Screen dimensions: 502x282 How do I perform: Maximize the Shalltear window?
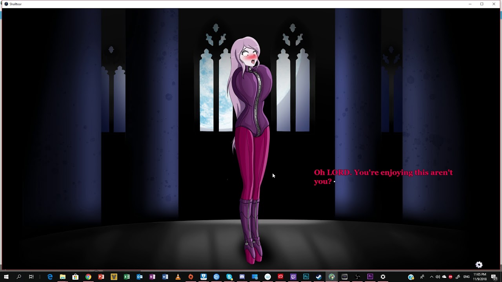click(x=482, y=4)
